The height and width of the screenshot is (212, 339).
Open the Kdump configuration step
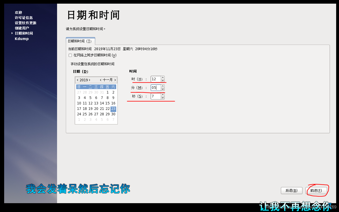point(21,38)
